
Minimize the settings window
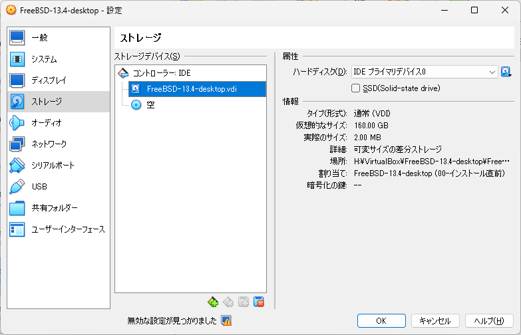tap(444, 10)
